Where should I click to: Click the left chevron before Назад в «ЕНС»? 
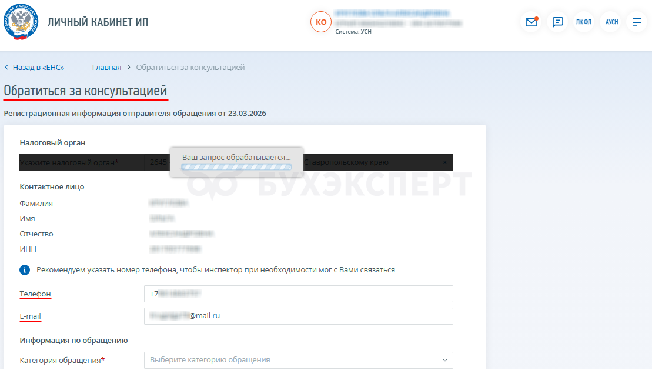[6, 68]
